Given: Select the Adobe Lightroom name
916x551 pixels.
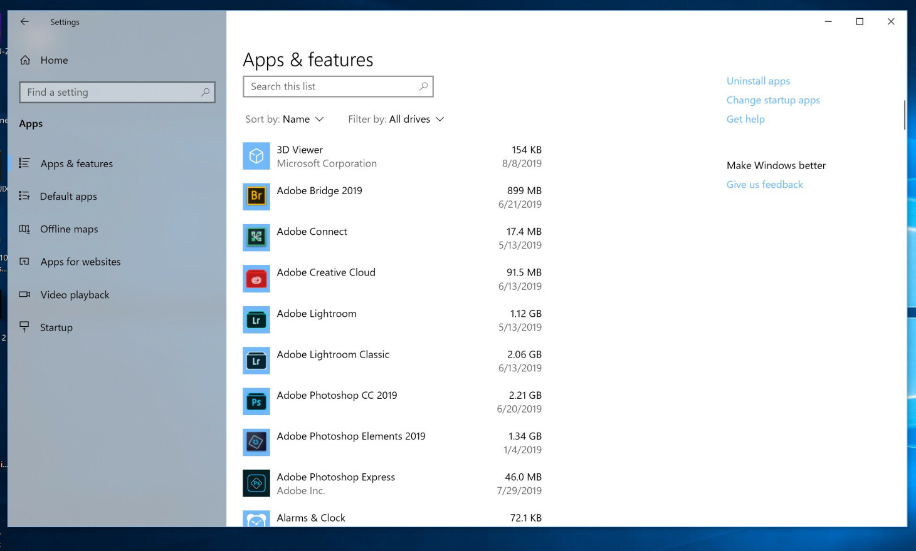Looking at the screenshot, I should point(317,314).
